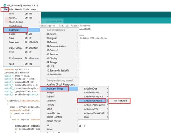This screenshot has width=171, height=133.
Task: Select ArduinoESP8266 board folder
Action: (93, 101)
